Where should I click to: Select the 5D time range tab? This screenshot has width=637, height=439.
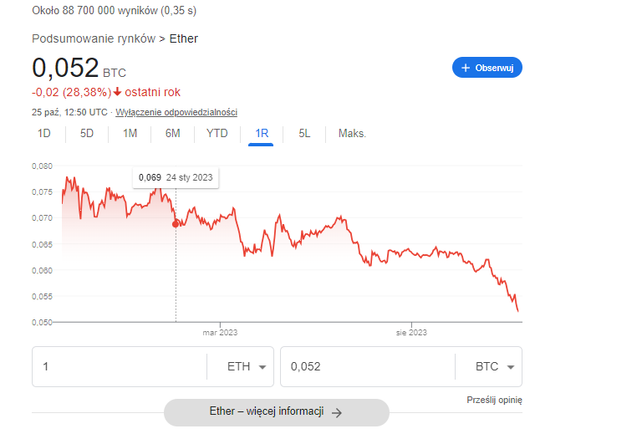(x=87, y=133)
